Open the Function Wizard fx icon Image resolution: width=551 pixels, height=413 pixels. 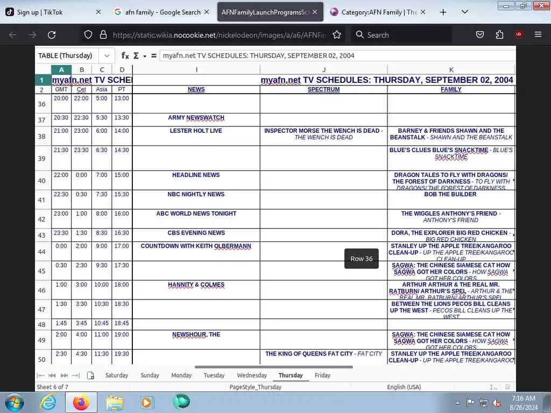coord(125,55)
